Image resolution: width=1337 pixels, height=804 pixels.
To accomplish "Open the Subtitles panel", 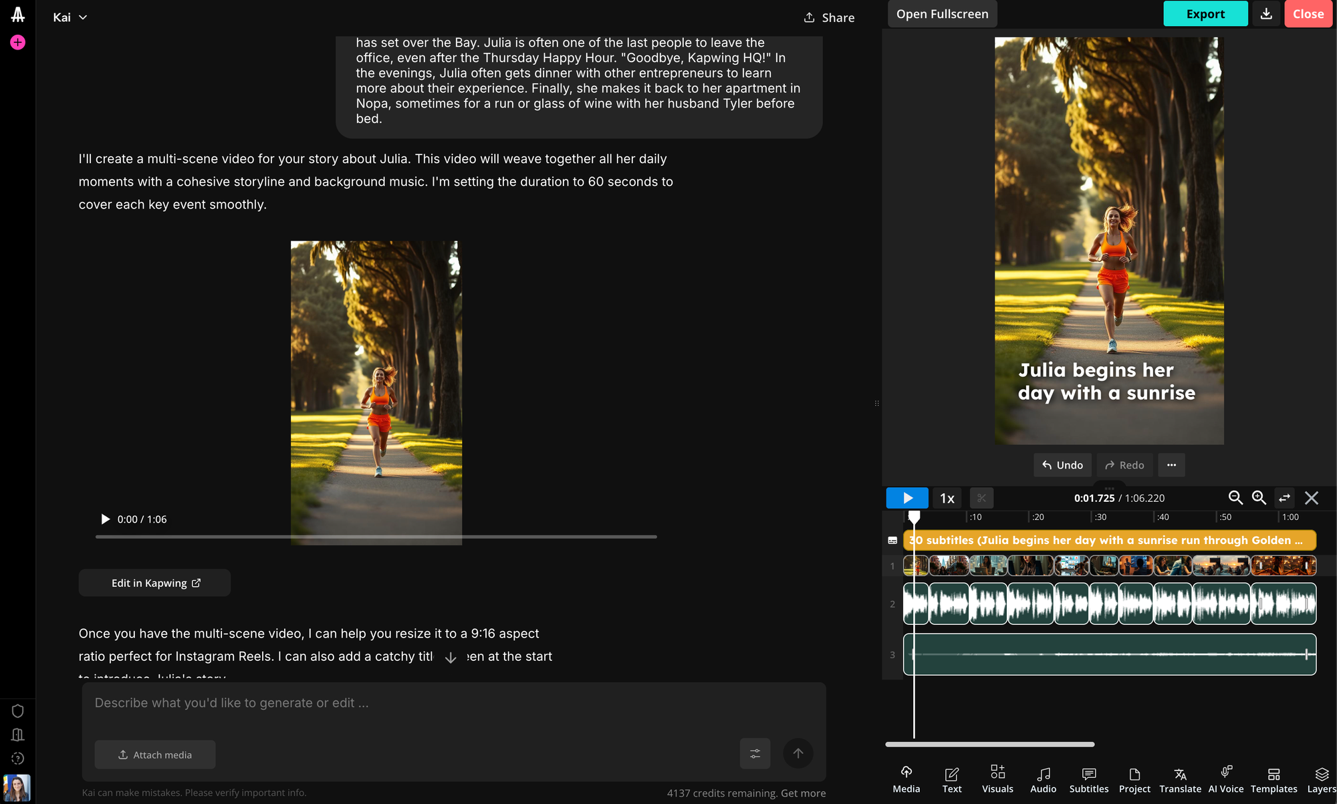I will click(1088, 779).
